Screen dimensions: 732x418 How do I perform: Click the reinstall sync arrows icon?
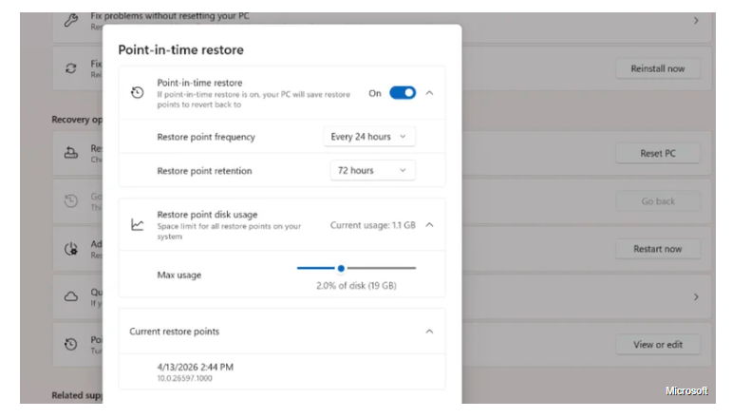pos(71,68)
